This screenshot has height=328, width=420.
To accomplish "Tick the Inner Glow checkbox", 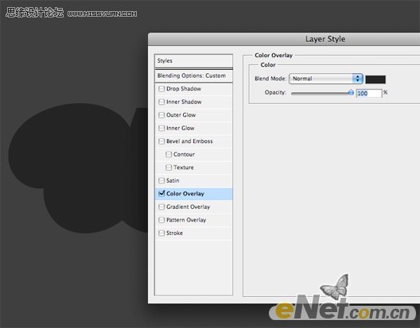I will [161, 128].
